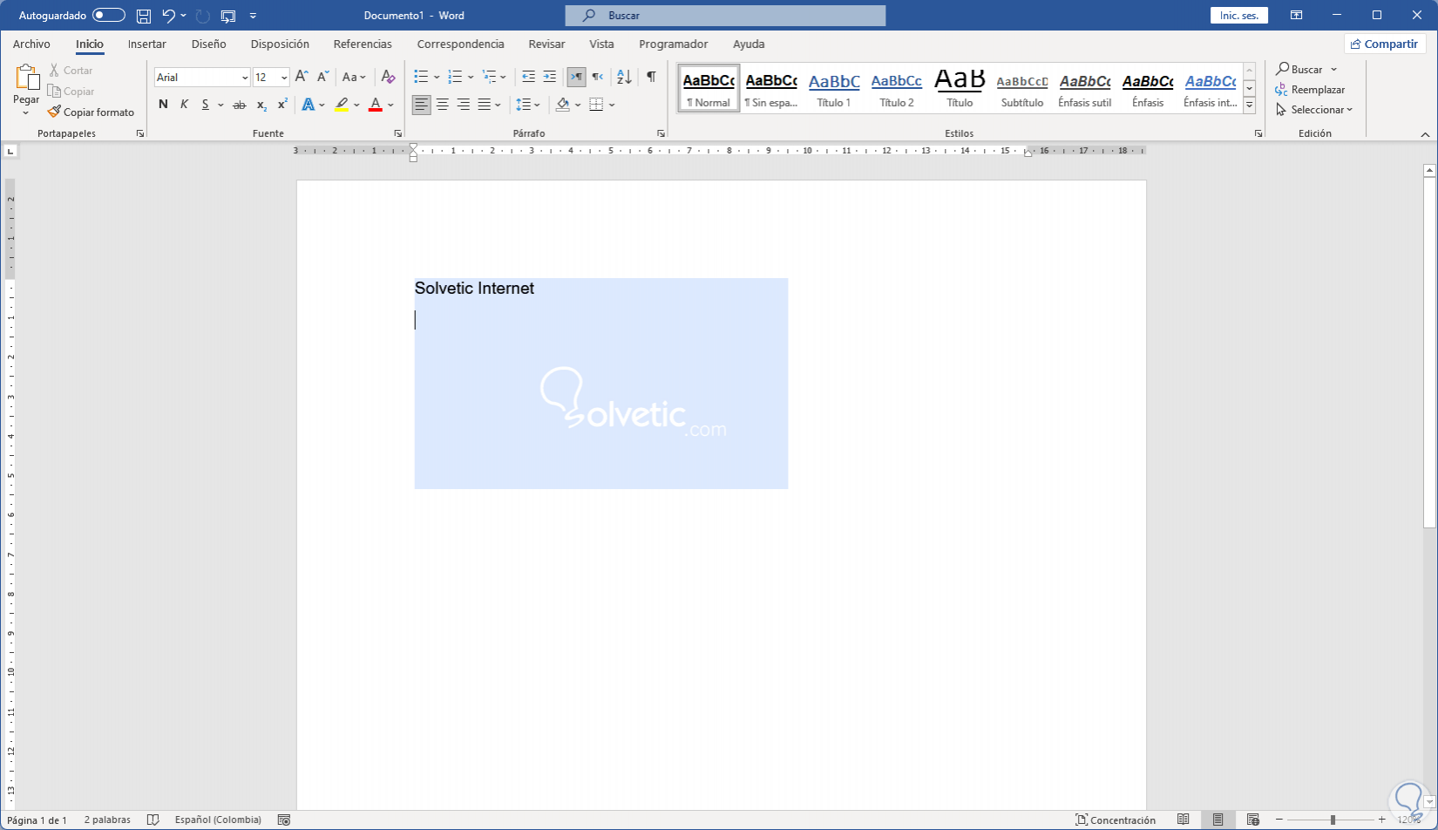This screenshot has height=830, width=1438.
Task: Toggle italic (K) formatting
Action: (184, 105)
